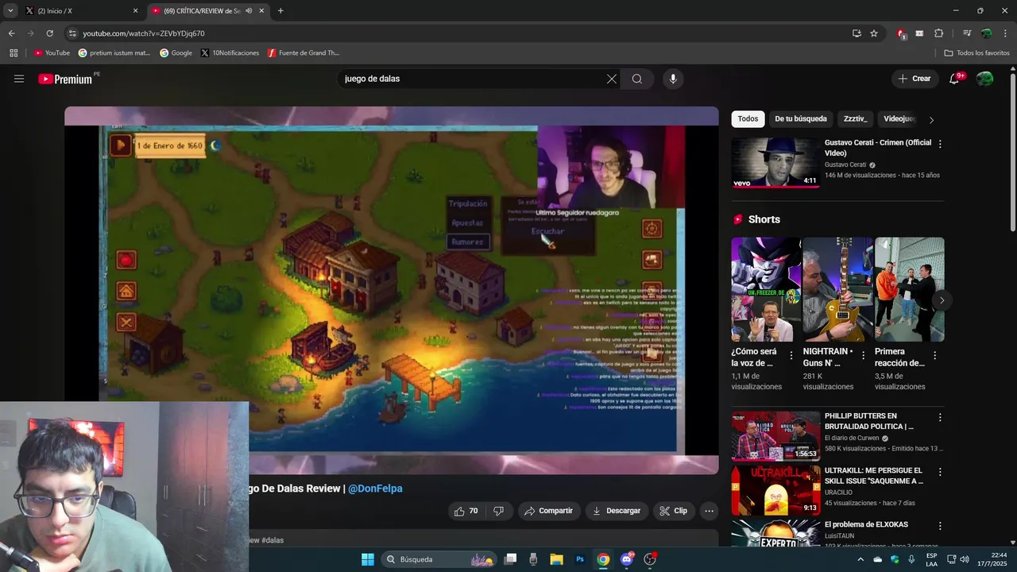Show hidden system tray icons
Viewport: 1017px width, 572px height.
coord(860,559)
